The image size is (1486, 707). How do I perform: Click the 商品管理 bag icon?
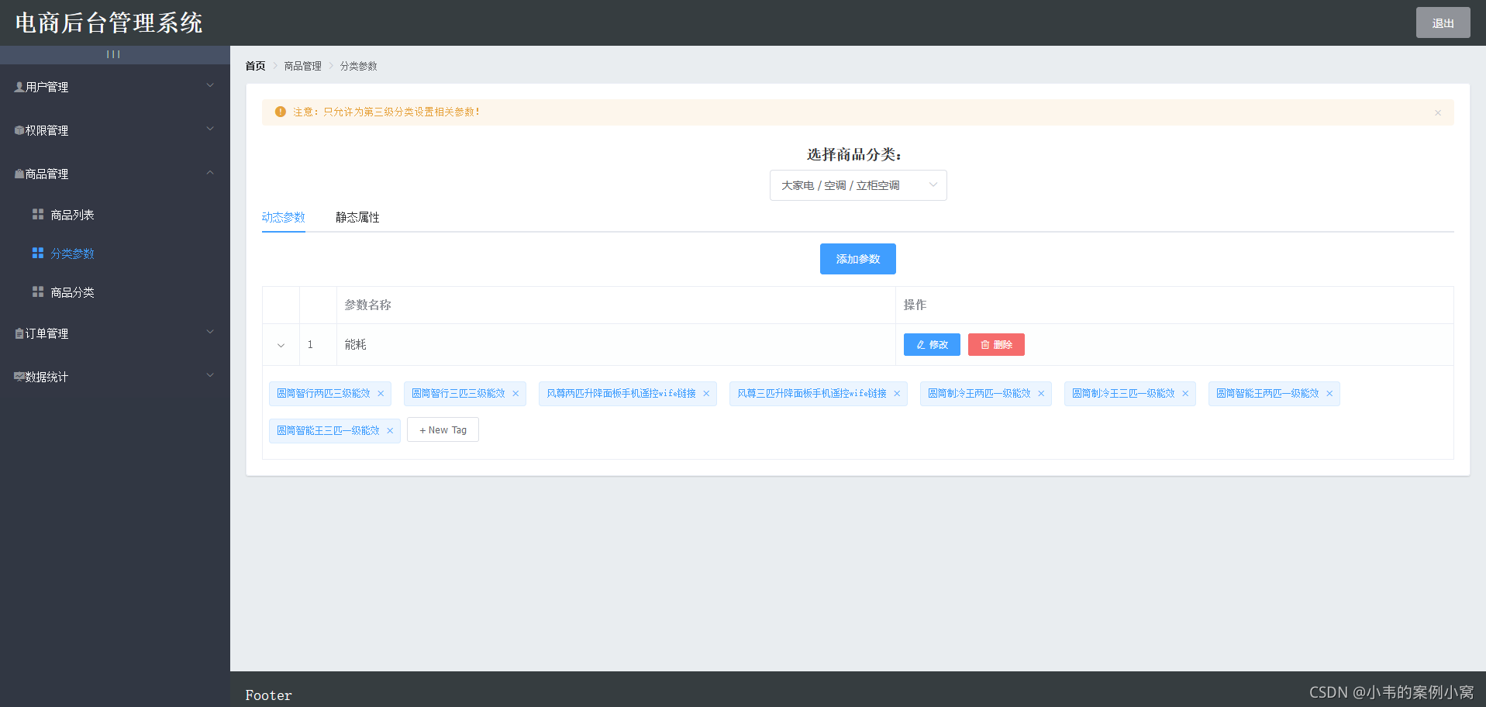[x=19, y=174]
